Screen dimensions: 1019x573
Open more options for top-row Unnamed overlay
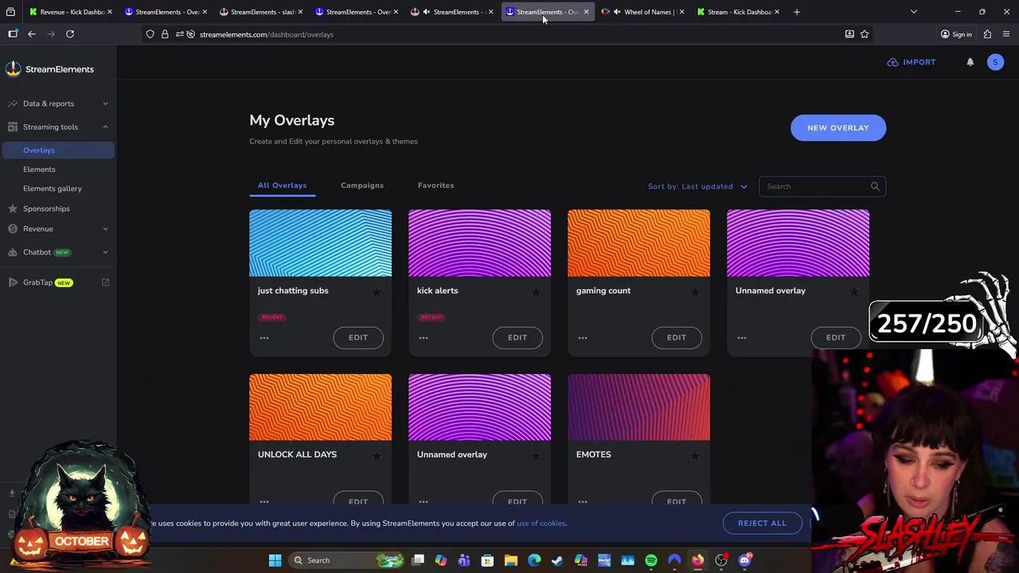742,337
